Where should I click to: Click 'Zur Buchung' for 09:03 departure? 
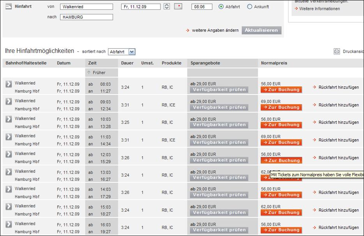(x=281, y=107)
